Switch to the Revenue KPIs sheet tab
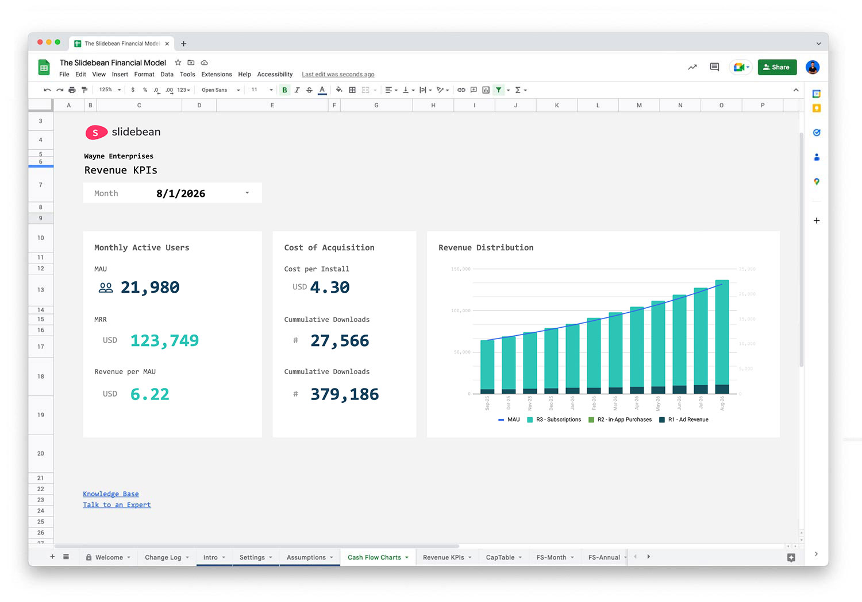This screenshot has height=602, width=862. coord(444,557)
